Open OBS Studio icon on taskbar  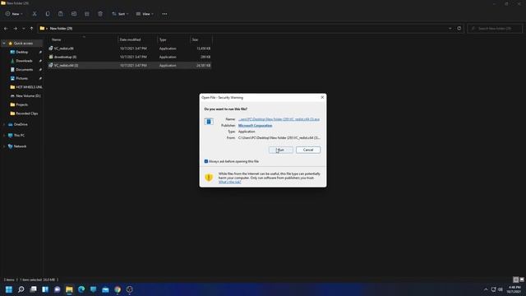pos(130,289)
